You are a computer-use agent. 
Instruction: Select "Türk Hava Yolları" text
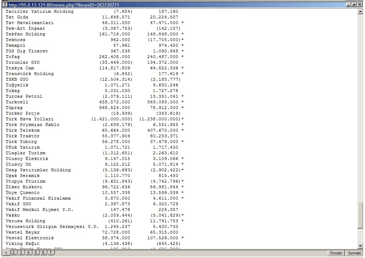(x=30, y=119)
